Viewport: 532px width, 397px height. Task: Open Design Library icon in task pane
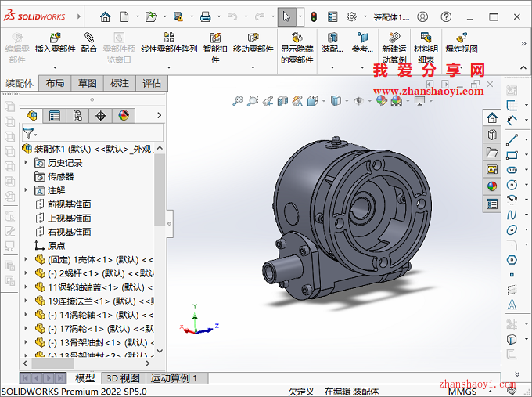click(492, 135)
